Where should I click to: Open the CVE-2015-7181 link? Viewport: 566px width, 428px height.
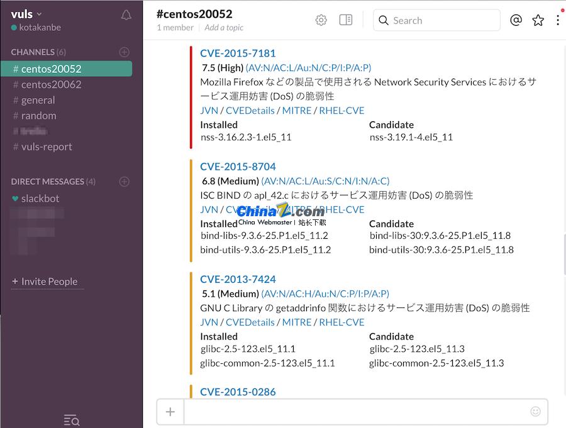[x=238, y=53]
